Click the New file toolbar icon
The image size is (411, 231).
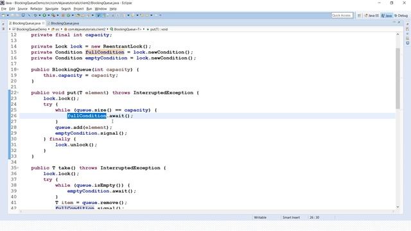pos(3,15)
